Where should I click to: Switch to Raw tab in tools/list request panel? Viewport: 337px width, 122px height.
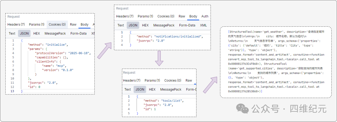click(189, 80)
